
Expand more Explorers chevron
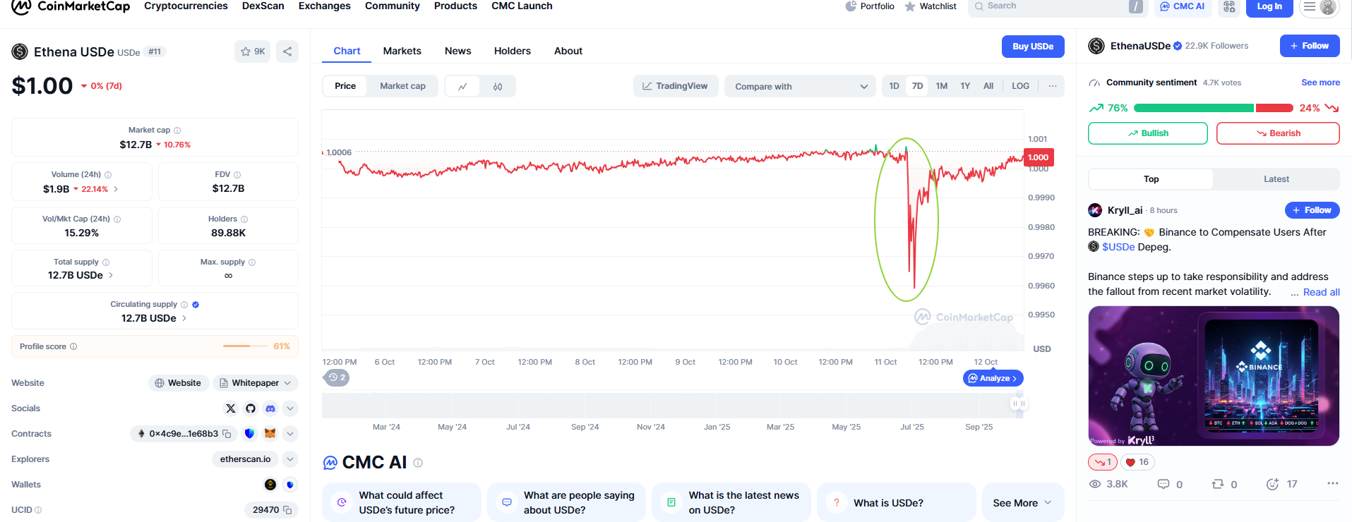[290, 459]
